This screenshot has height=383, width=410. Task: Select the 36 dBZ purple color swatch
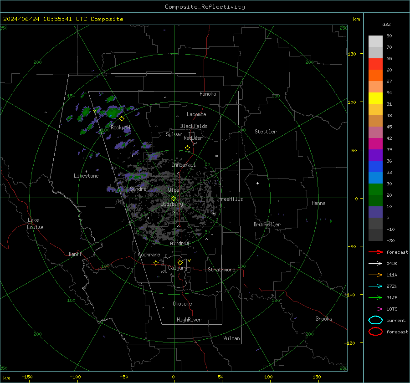[x=375, y=155]
